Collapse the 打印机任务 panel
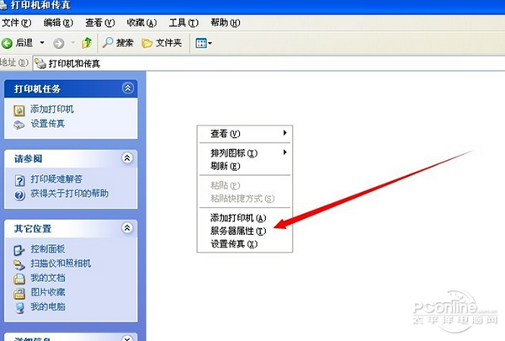Viewport: 505px width, 341px height. pos(128,88)
